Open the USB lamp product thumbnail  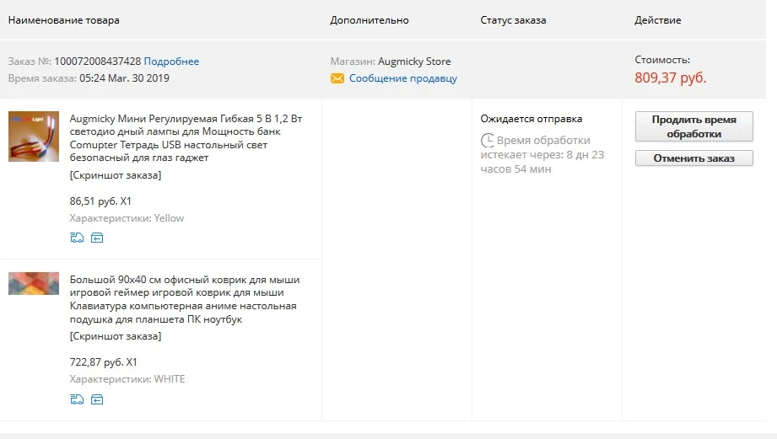(34, 137)
